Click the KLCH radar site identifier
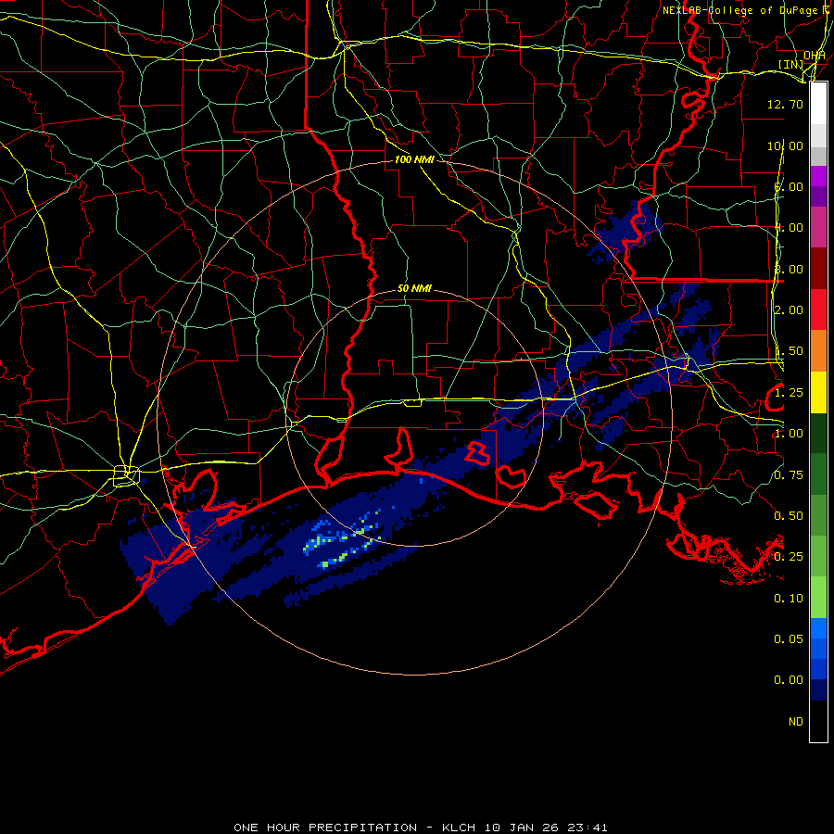The image size is (834, 834). 460,828
